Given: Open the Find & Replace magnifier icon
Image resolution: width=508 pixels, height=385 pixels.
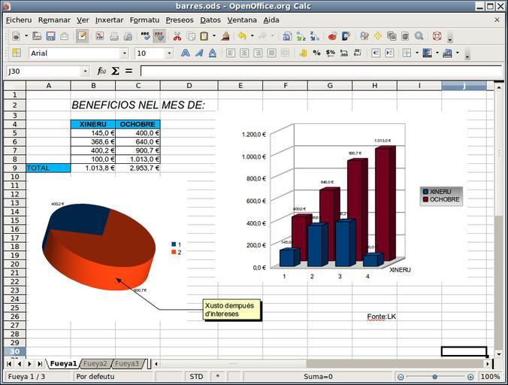Looking at the screenshot, I should [419, 36].
